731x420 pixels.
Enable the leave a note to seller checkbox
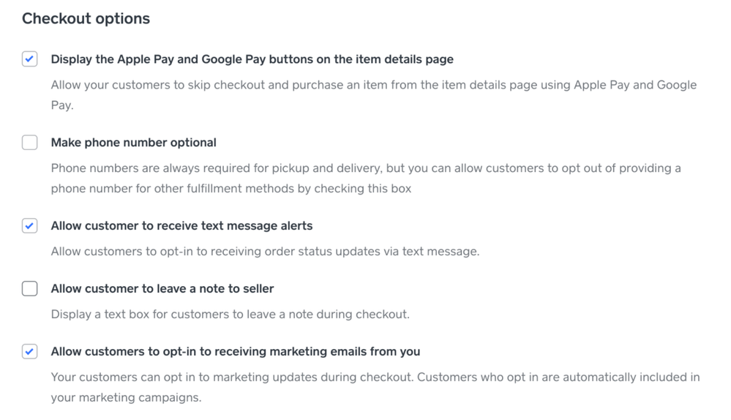pos(29,289)
